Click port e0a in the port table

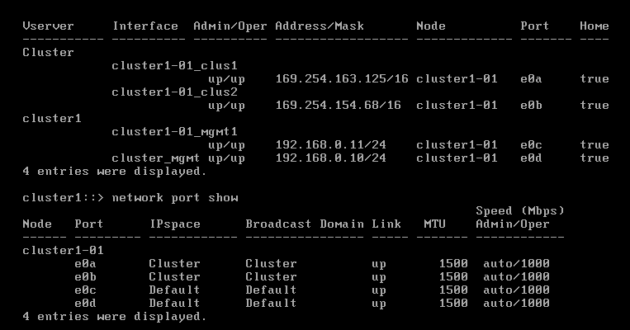point(85,264)
